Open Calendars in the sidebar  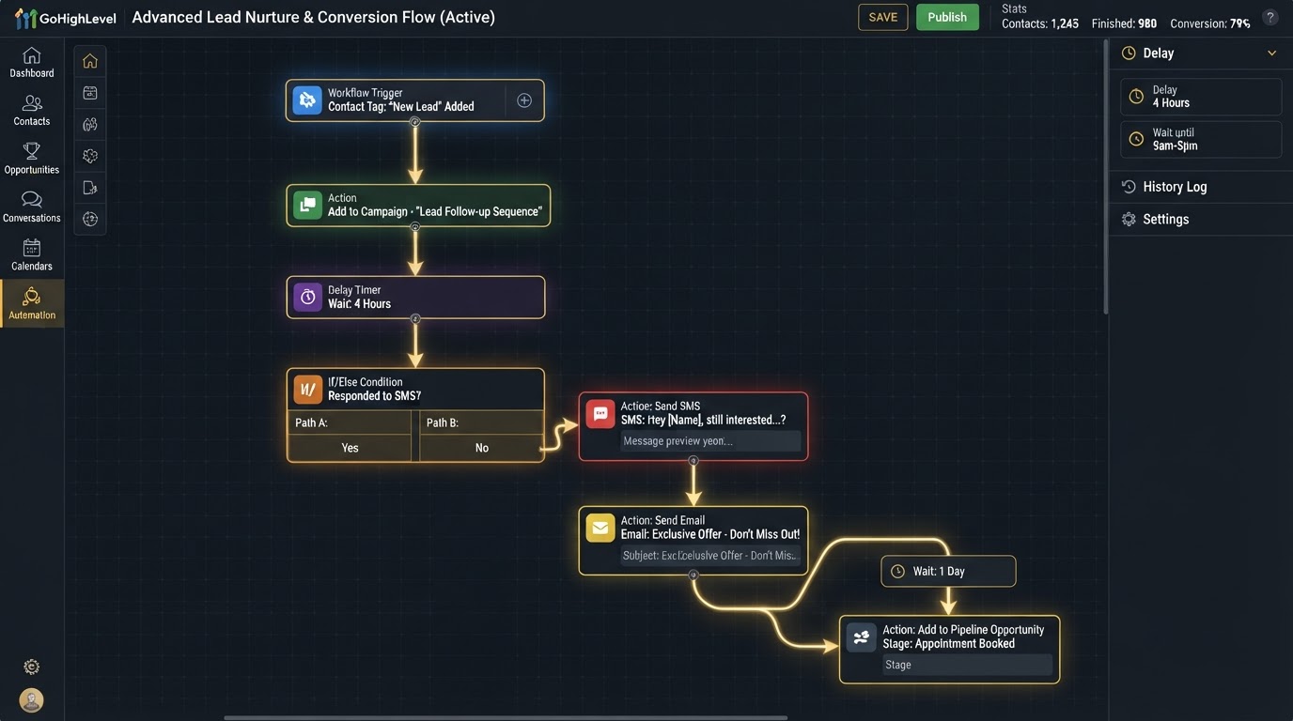[x=32, y=255]
